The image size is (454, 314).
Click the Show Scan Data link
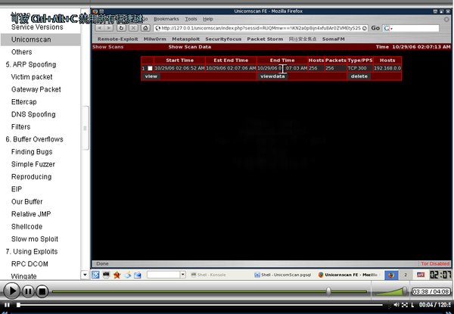(190, 47)
